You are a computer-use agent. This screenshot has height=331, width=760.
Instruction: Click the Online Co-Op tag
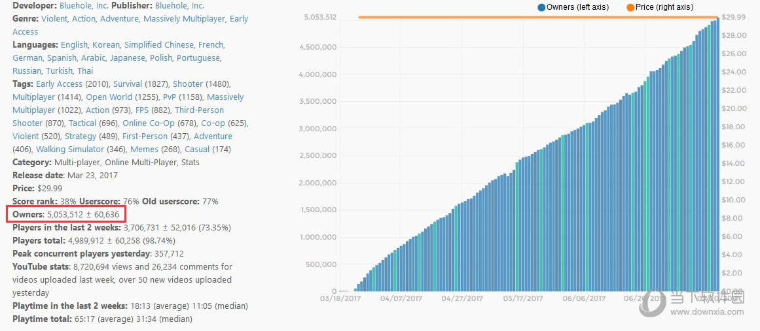(149, 123)
